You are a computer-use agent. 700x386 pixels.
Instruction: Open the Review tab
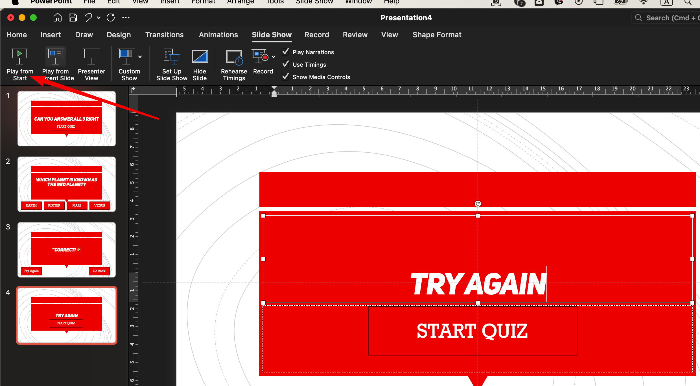point(355,35)
